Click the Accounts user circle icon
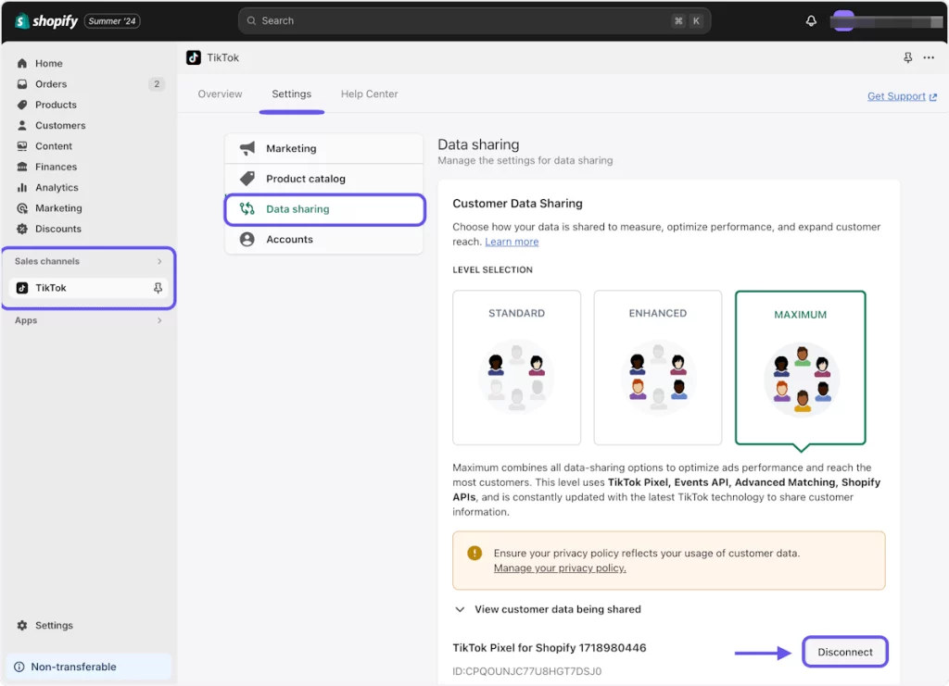Screen dimensions: 949x686 (247, 240)
